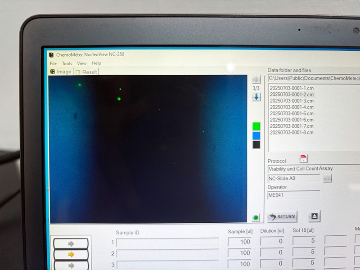
Task: Click the protocol PDF document icon
Action: [x=304, y=158]
